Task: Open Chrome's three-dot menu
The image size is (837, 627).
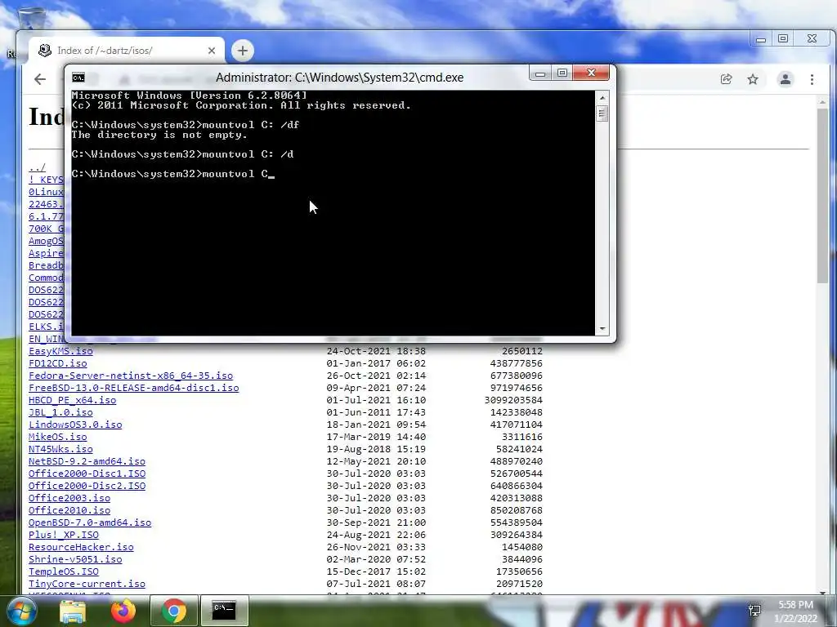Action: coord(812,79)
